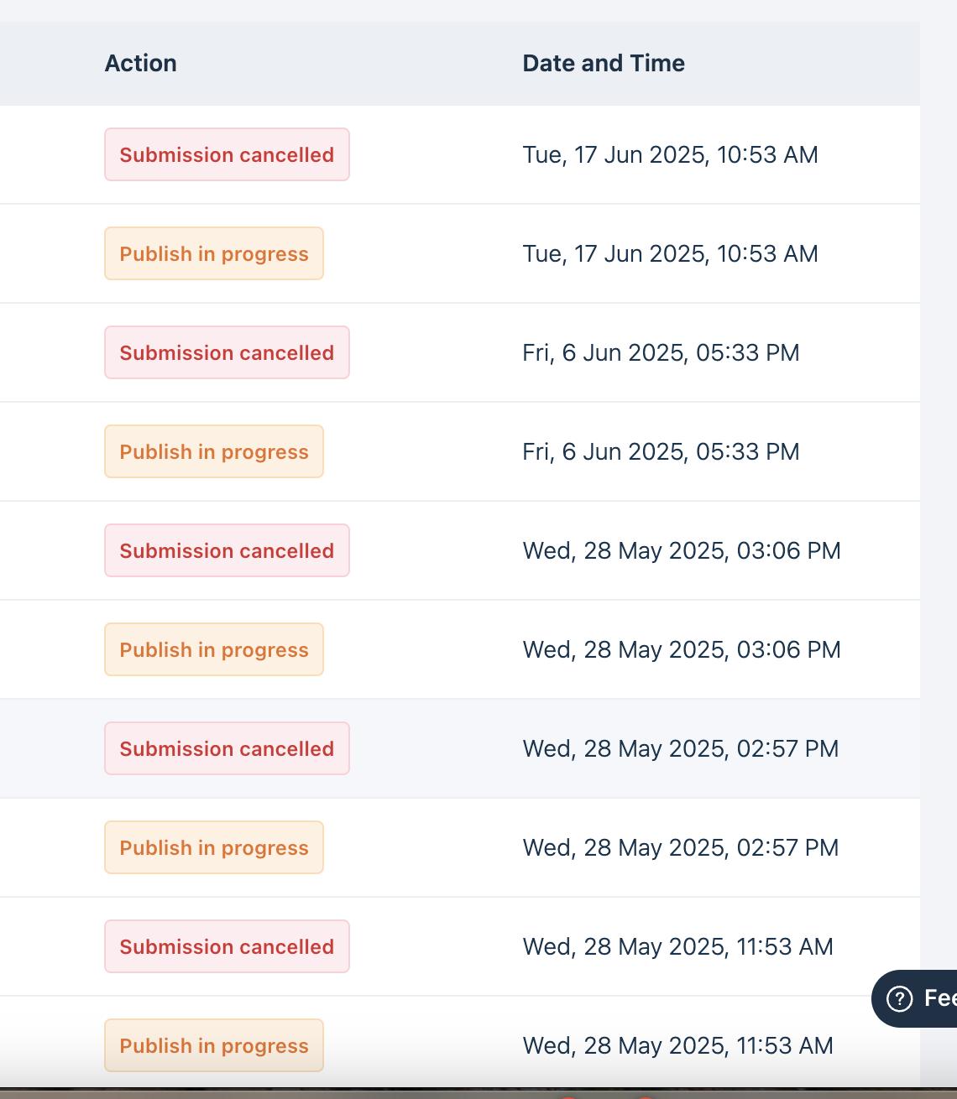Click Publish in progress badge dated 6 Jun 2025
The width and height of the screenshot is (957, 1099).
coord(214,452)
